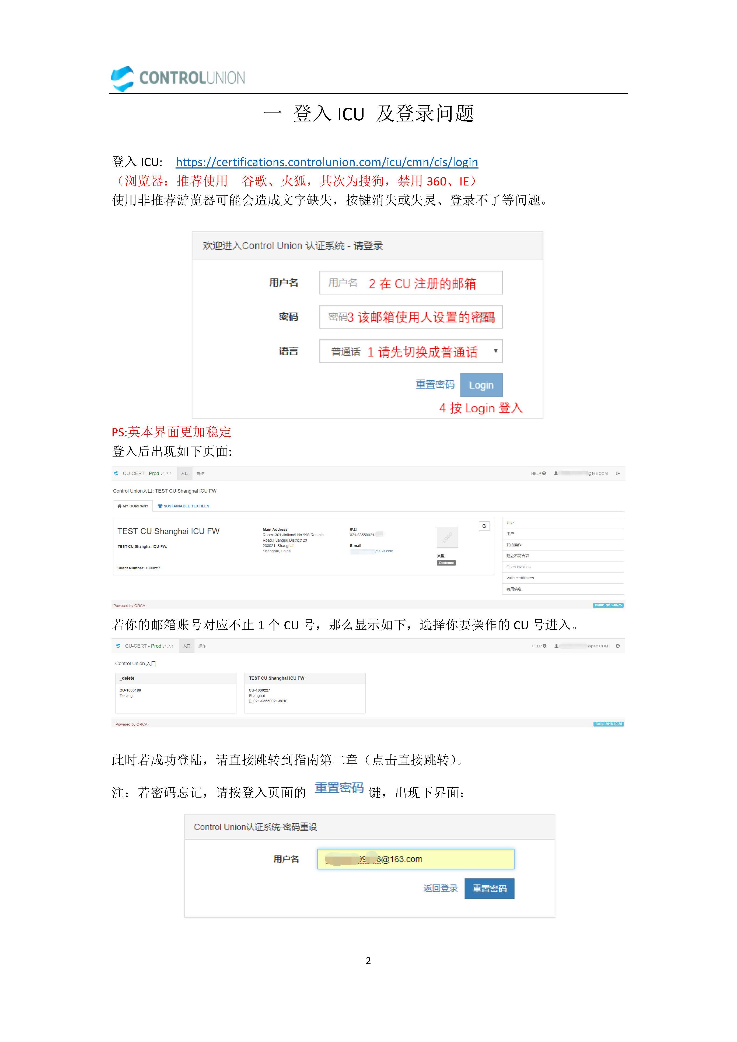Click the Build 2018-10-25 badge in the CU-number selection screenshot
This screenshot has height=1042, width=737.
(x=609, y=724)
